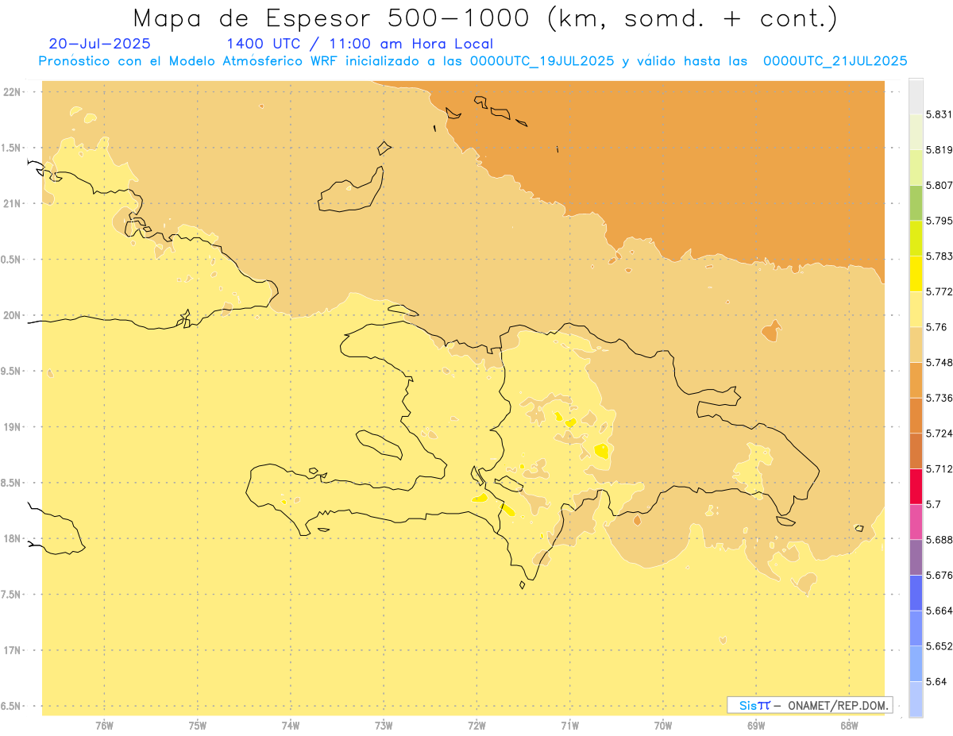Select the tan swatch between 5.76 and 5.748

click(916, 345)
